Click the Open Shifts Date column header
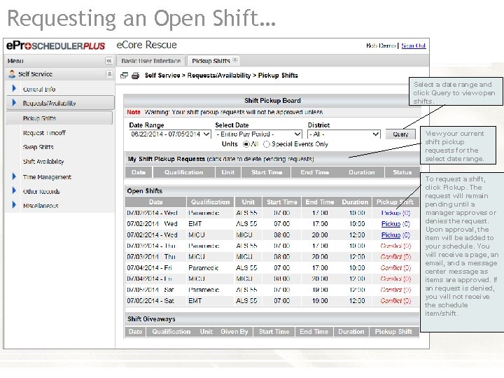This screenshot has height=378, width=504. tap(155, 202)
